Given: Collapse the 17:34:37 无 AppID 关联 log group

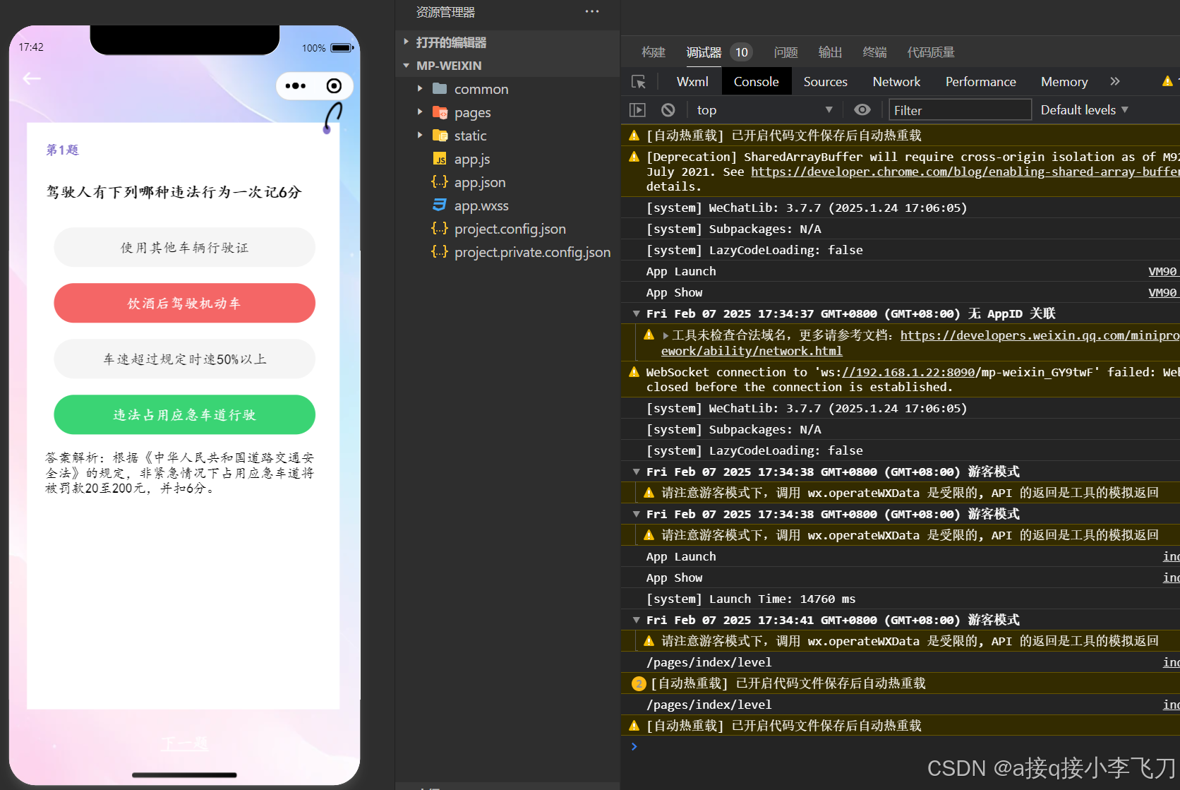Looking at the screenshot, I should pos(637,313).
